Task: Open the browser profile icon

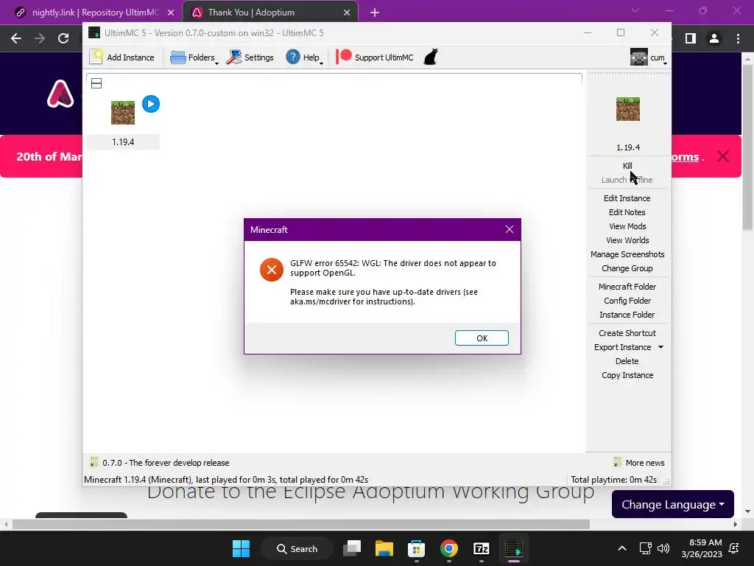Action: coord(714,38)
